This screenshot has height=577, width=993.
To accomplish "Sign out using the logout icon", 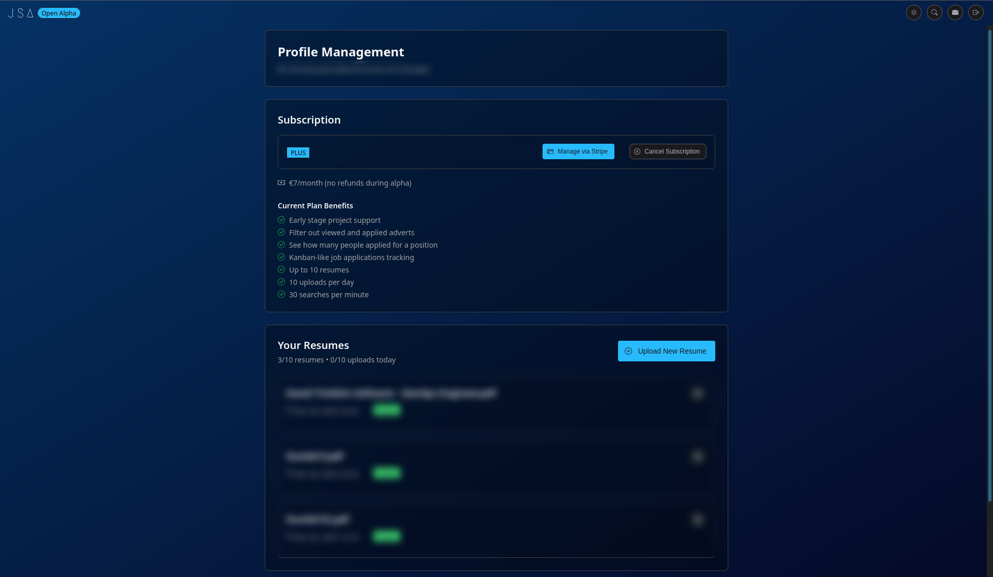I will (975, 12).
